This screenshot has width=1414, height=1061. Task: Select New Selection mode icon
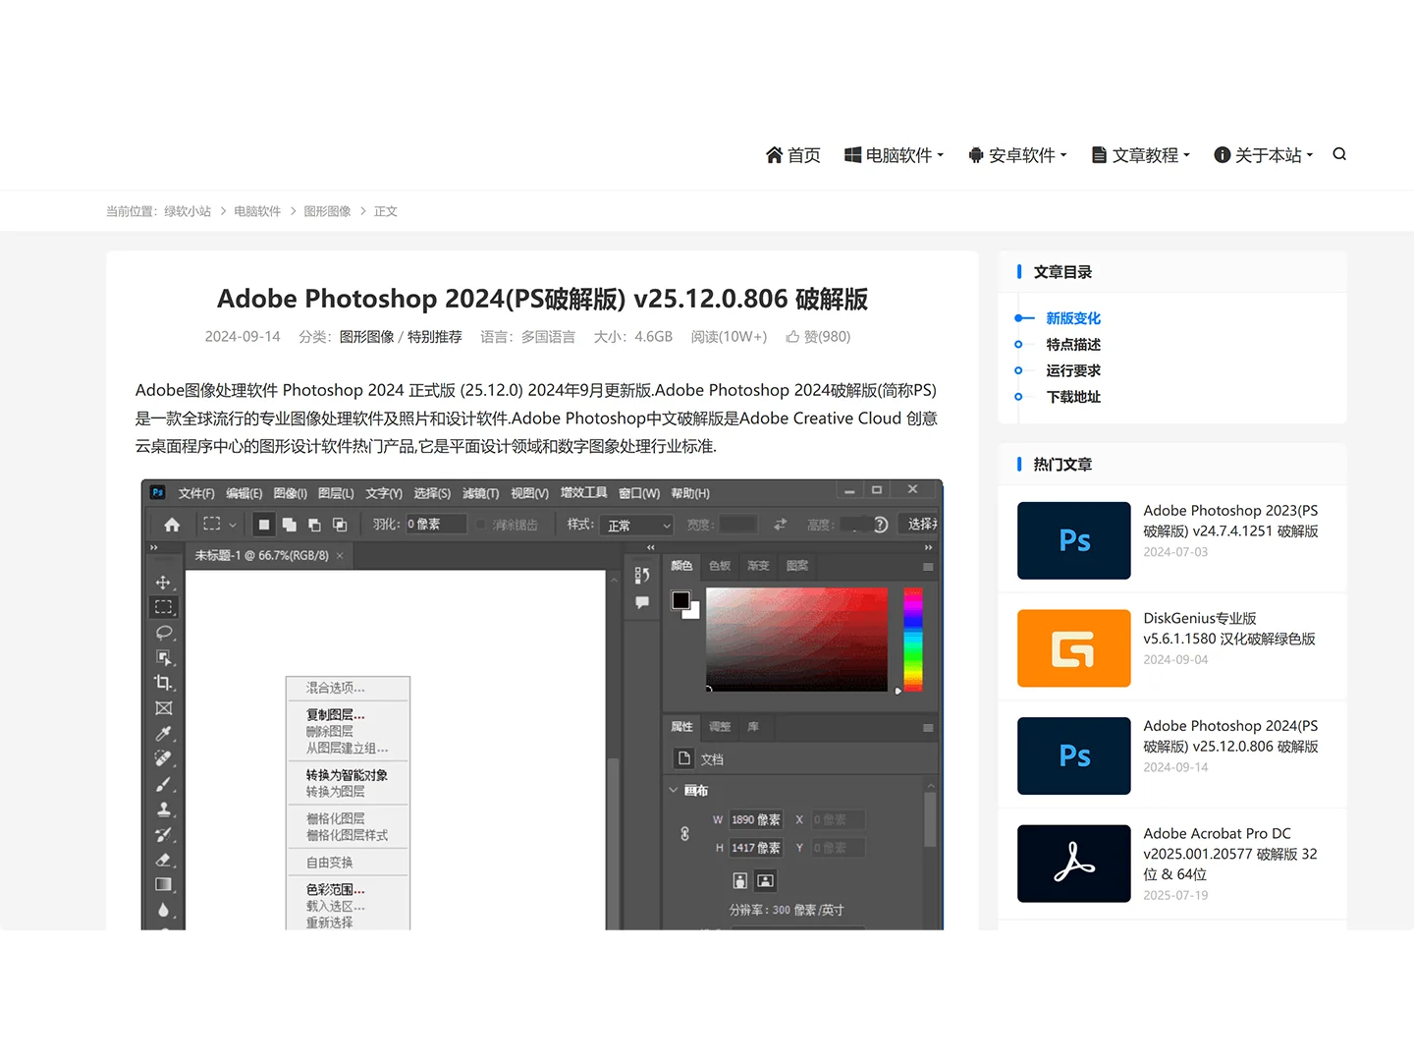(263, 525)
